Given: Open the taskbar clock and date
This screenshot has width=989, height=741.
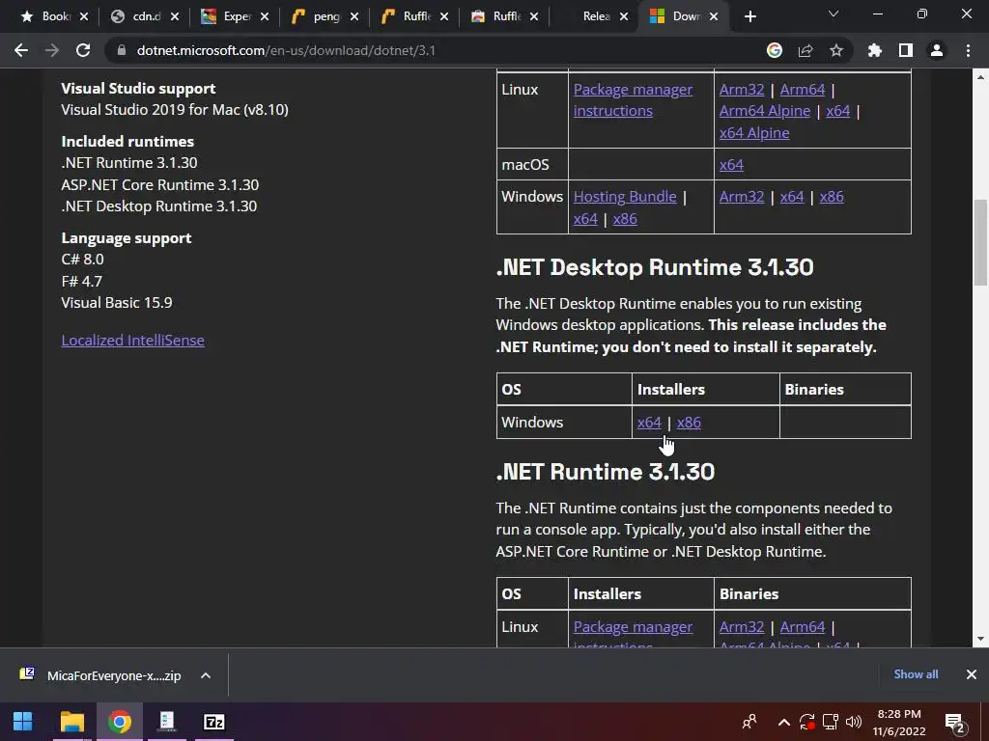Looking at the screenshot, I should (899, 723).
